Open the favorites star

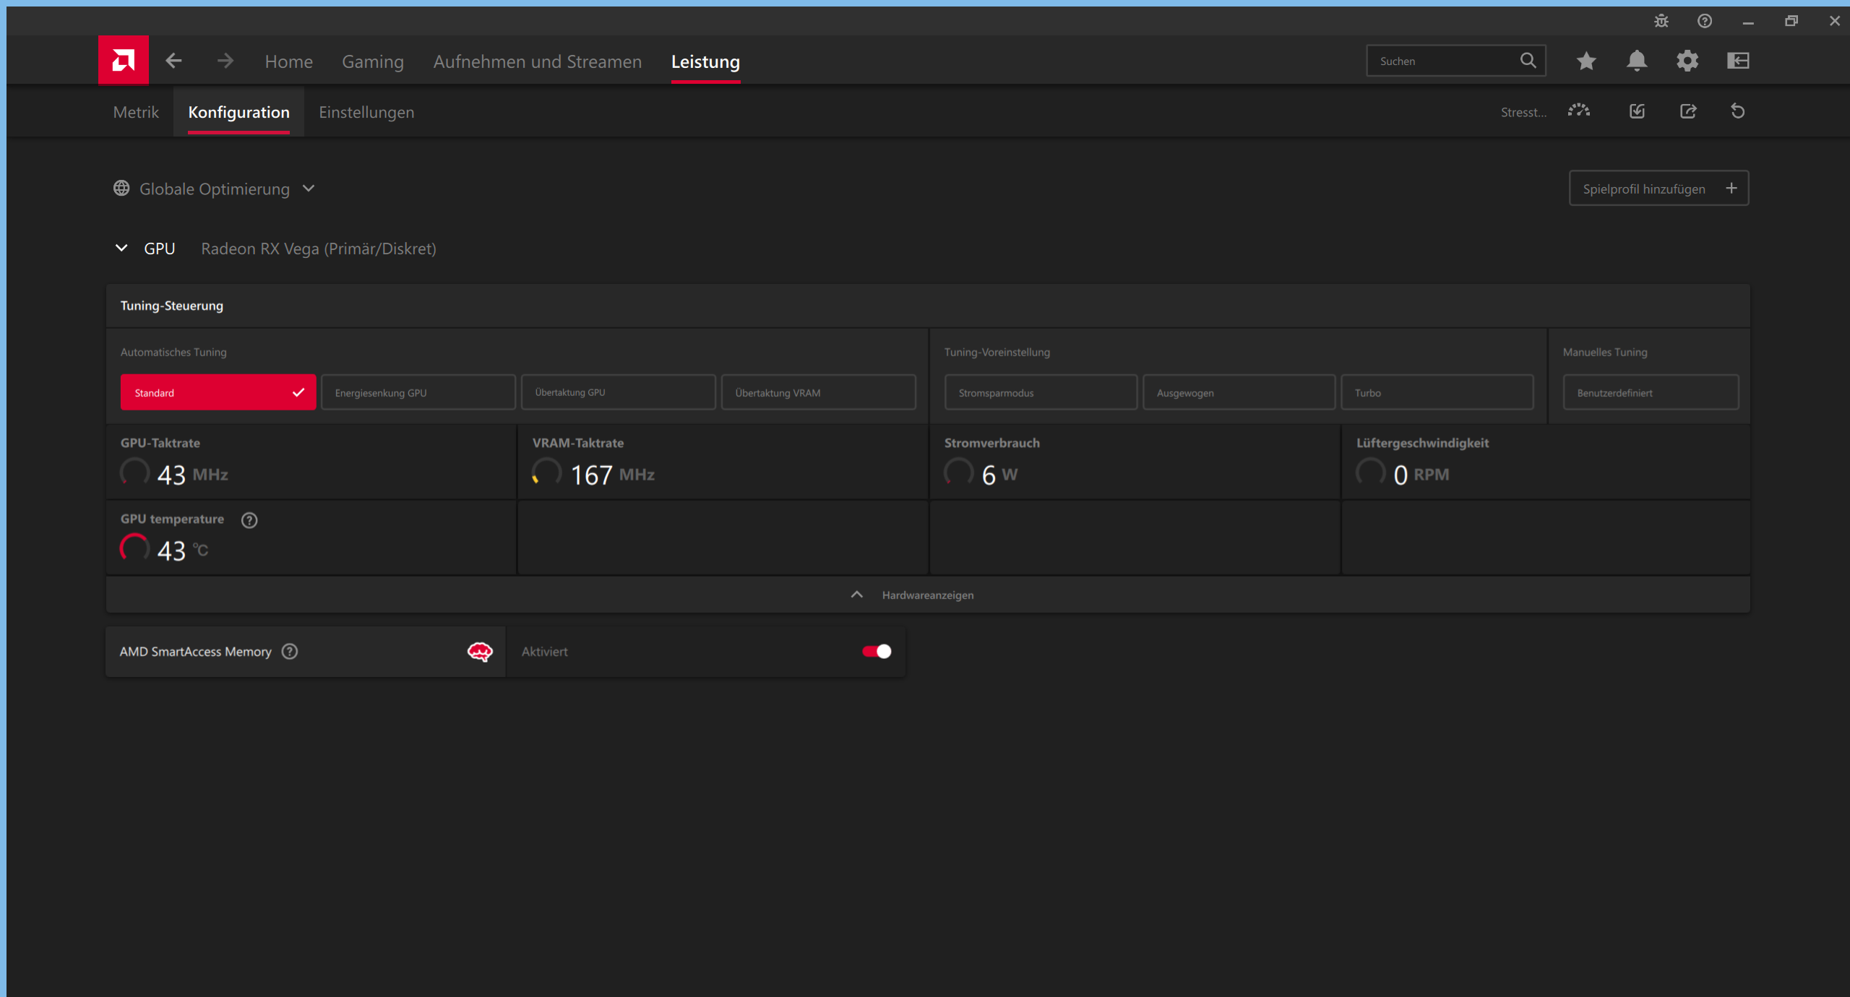click(x=1586, y=61)
